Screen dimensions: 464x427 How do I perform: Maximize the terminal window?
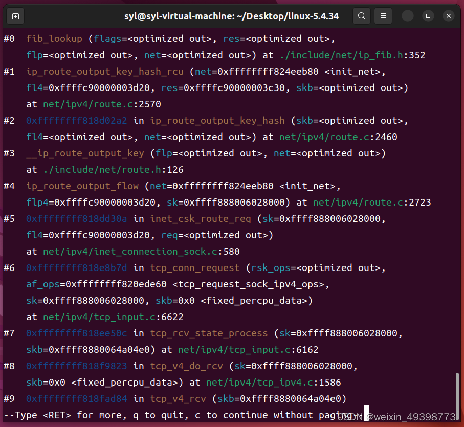[x=428, y=16]
